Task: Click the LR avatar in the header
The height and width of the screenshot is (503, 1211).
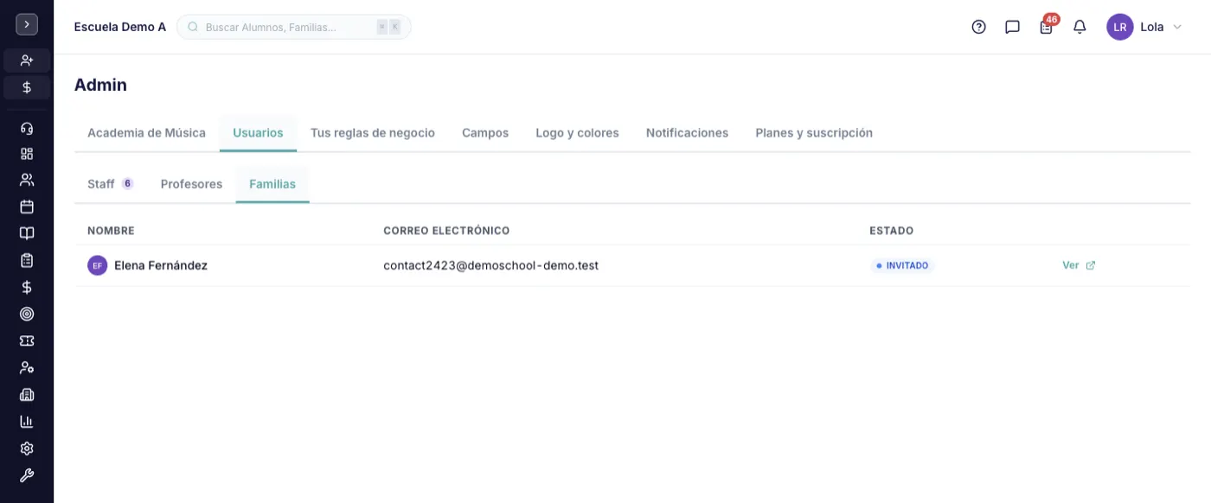Action: (x=1119, y=27)
